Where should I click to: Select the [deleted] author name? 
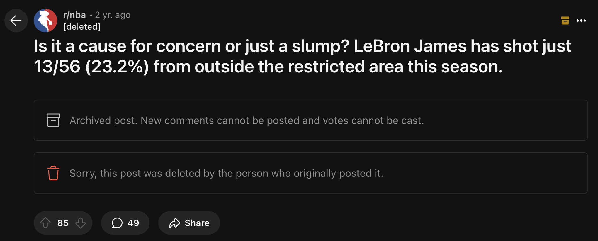82,27
